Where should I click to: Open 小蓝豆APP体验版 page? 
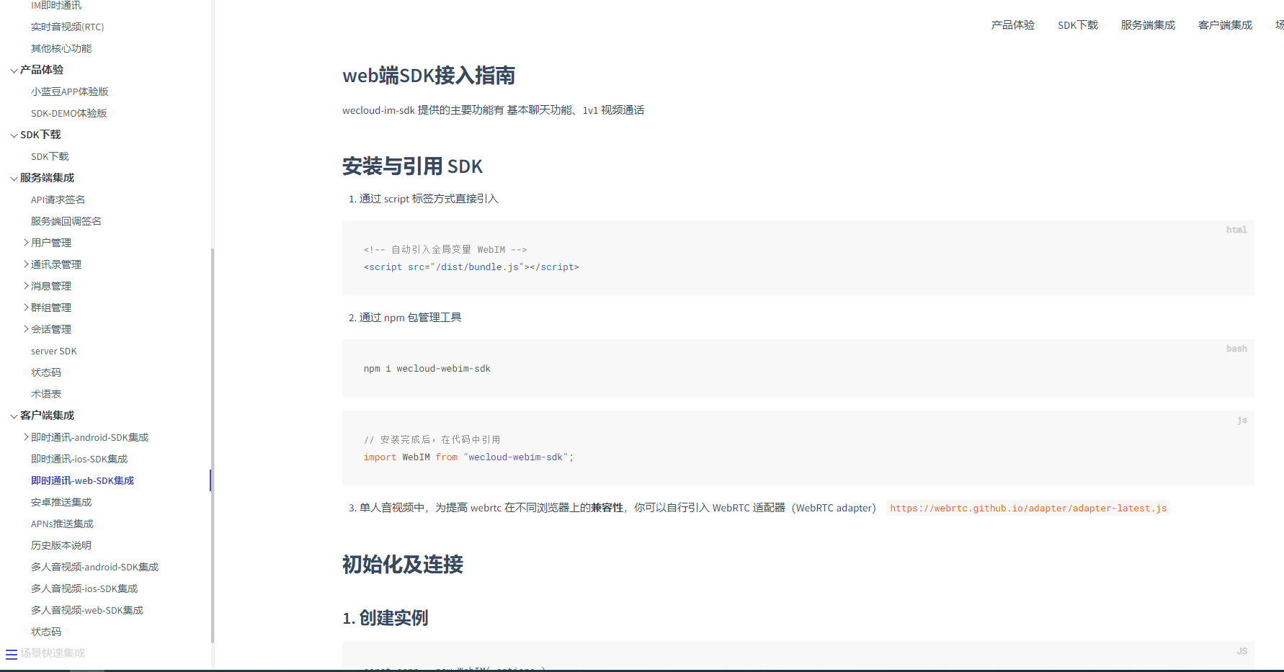[70, 91]
